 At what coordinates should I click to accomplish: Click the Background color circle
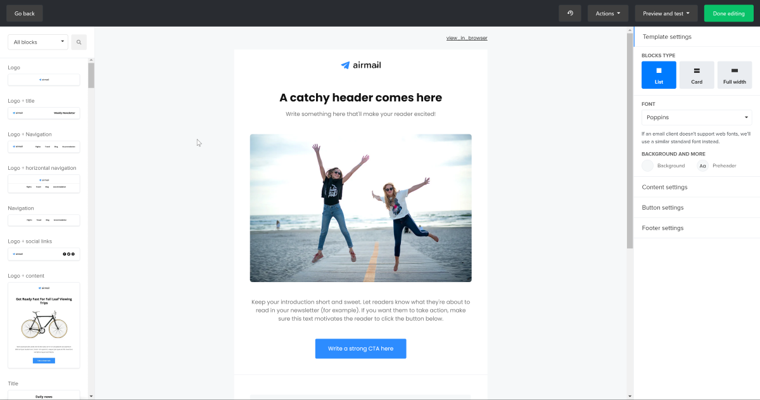tap(647, 165)
